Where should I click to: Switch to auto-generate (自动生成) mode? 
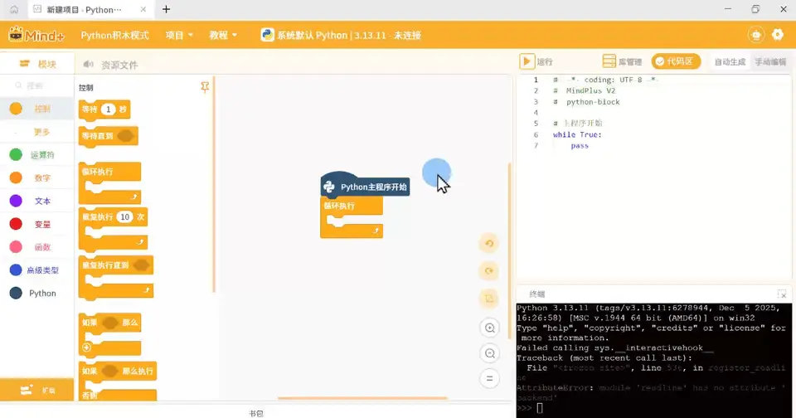pyautogui.click(x=730, y=62)
